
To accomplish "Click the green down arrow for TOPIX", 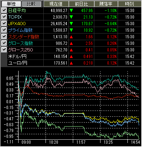I will coord(71,17).
